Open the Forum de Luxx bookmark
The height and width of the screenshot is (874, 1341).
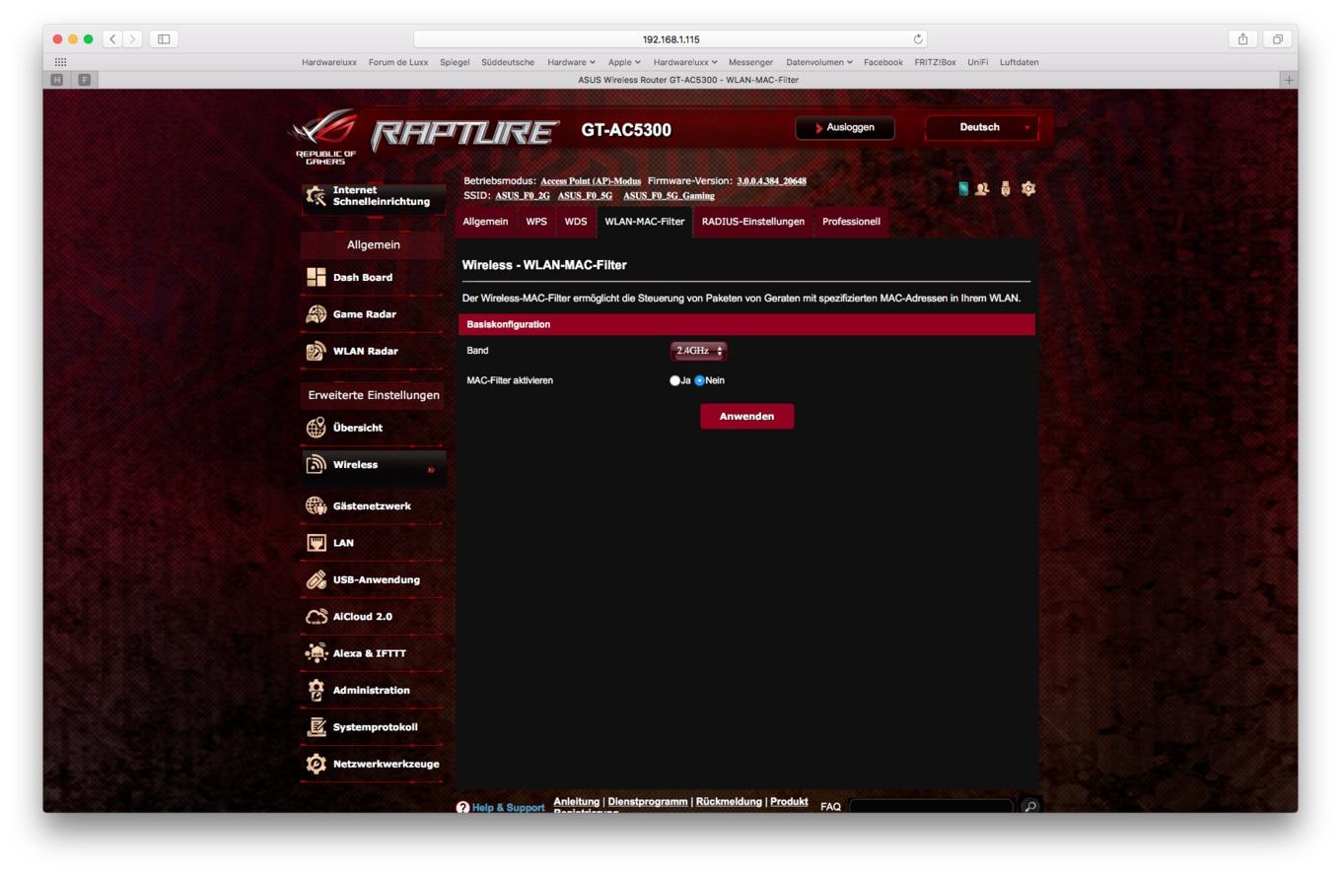pos(398,62)
